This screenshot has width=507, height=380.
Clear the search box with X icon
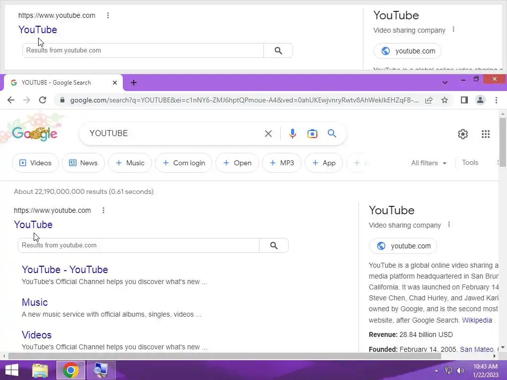[268, 134]
